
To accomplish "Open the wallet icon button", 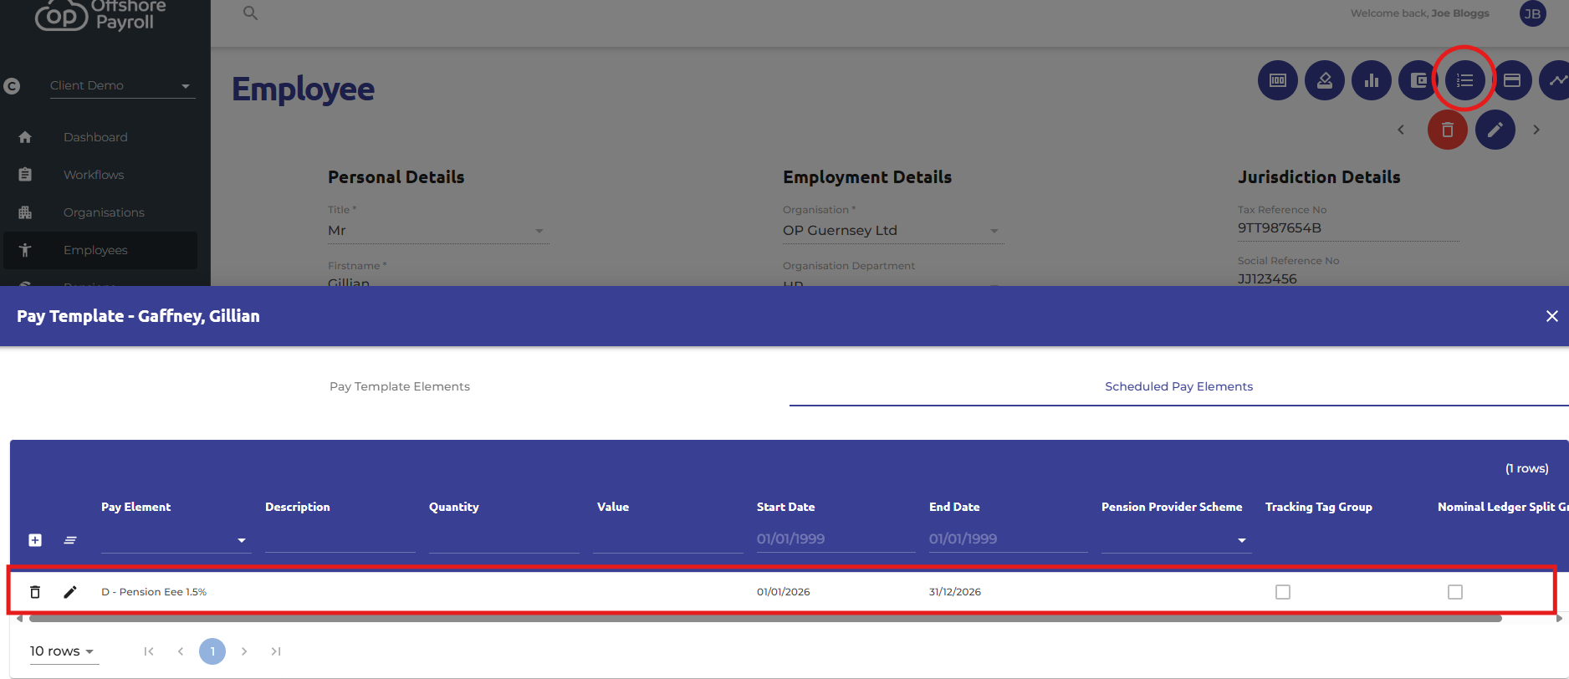I will coord(1418,80).
